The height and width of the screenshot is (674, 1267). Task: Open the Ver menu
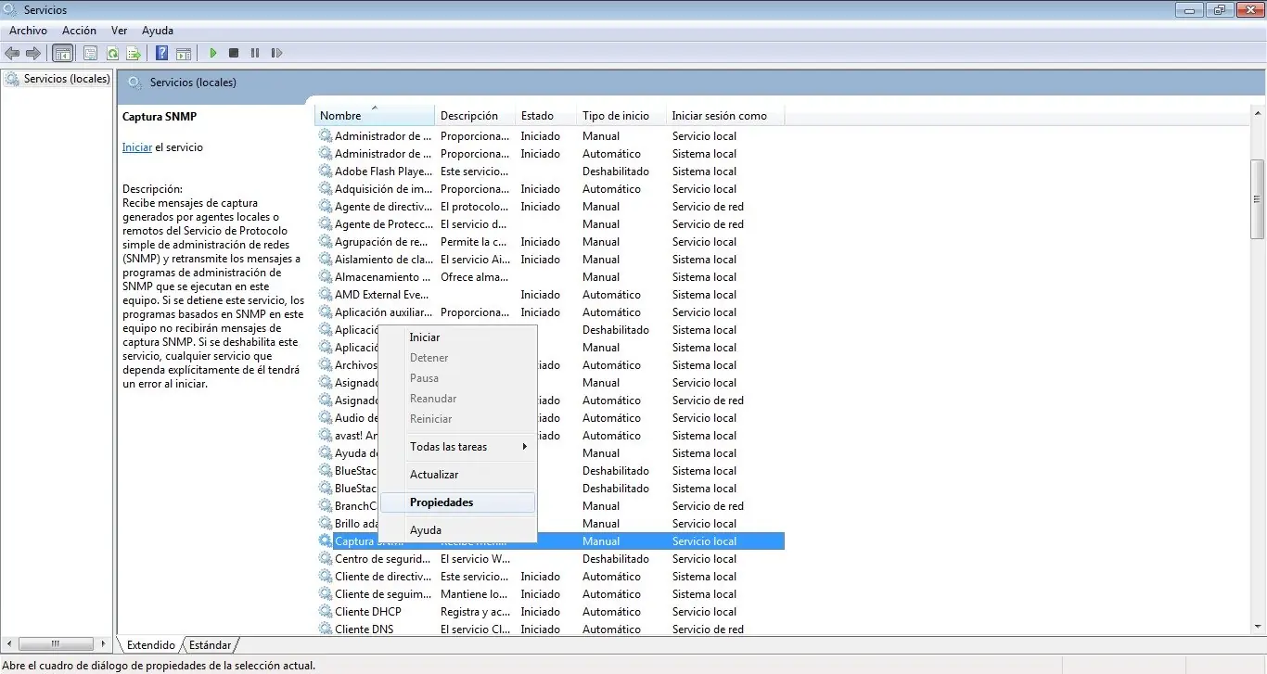coord(119,31)
